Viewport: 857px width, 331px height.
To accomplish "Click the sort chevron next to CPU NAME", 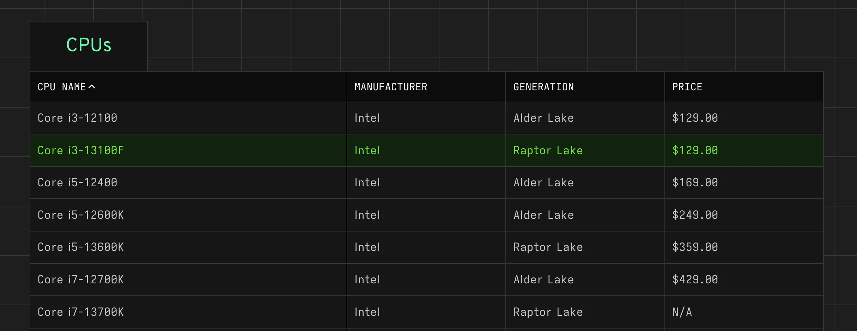I will click(x=92, y=87).
